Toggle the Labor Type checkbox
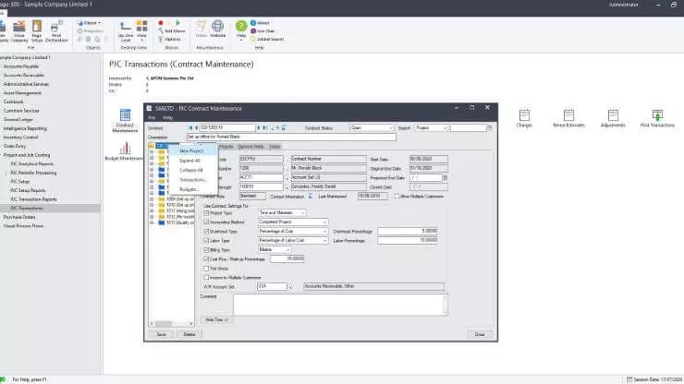Screen dimensions: 684x384 click(x=206, y=240)
